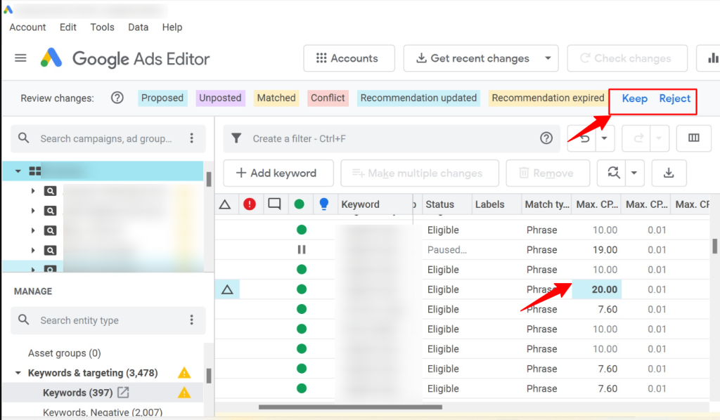
Task: Open the Data menu
Action: (138, 27)
